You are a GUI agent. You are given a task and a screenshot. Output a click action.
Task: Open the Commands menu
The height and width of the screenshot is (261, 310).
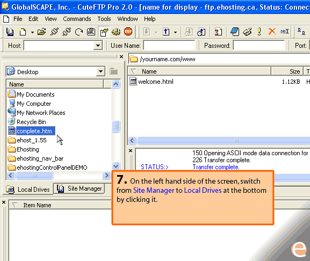tap(77, 19)
